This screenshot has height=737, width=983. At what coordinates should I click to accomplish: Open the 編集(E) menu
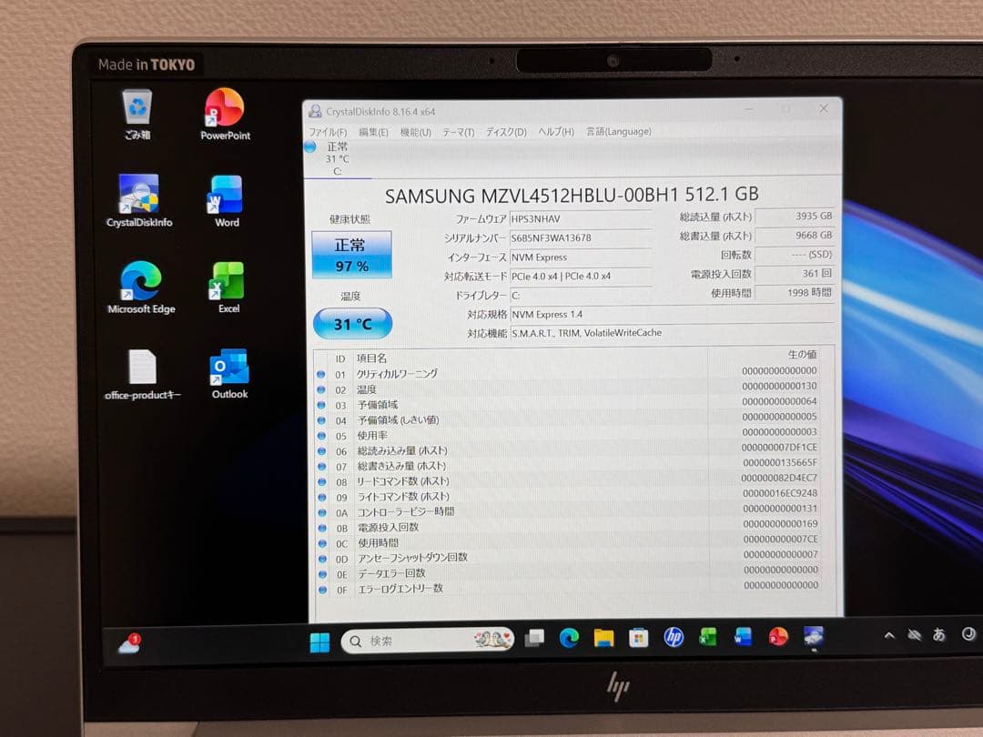pos(373,132)
